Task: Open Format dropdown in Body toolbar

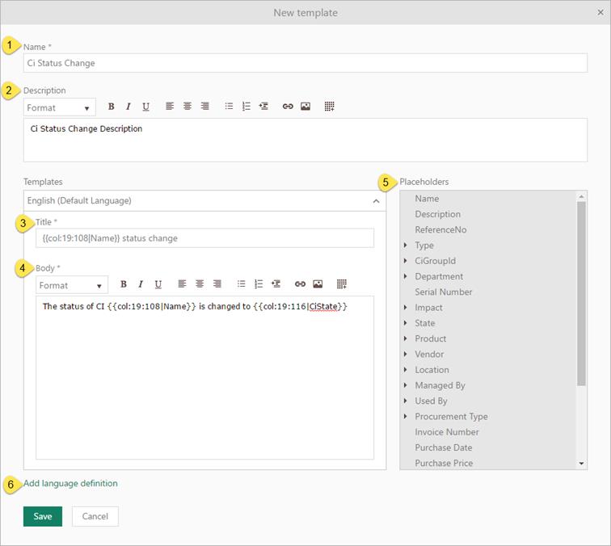Action: tap(72, 285)
